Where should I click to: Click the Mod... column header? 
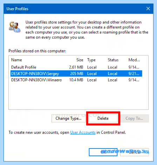[x=134, y=60]
